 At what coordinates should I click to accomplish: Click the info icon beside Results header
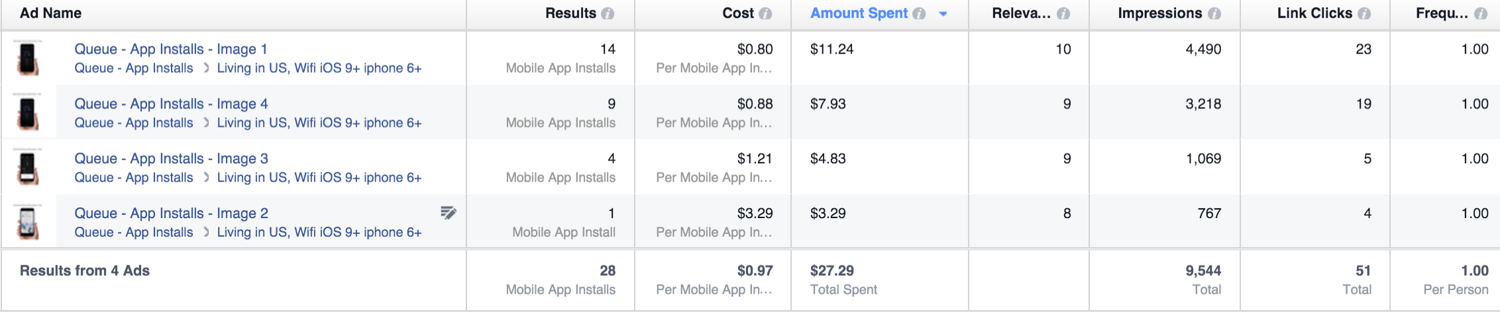(608, 14)
